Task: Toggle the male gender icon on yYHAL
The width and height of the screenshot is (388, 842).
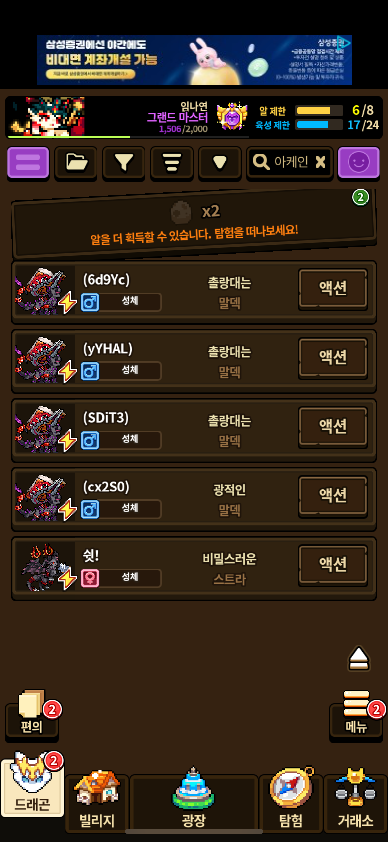Action: [x=90, y=371]
